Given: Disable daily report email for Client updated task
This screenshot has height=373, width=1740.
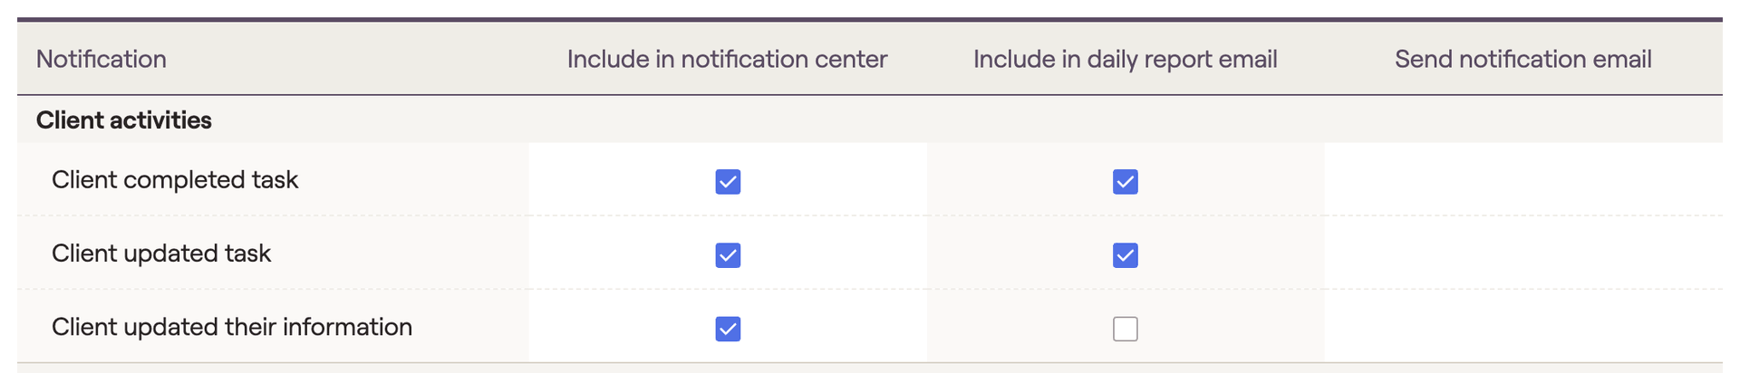Looking at the screenshot, I should point(1126,254).
